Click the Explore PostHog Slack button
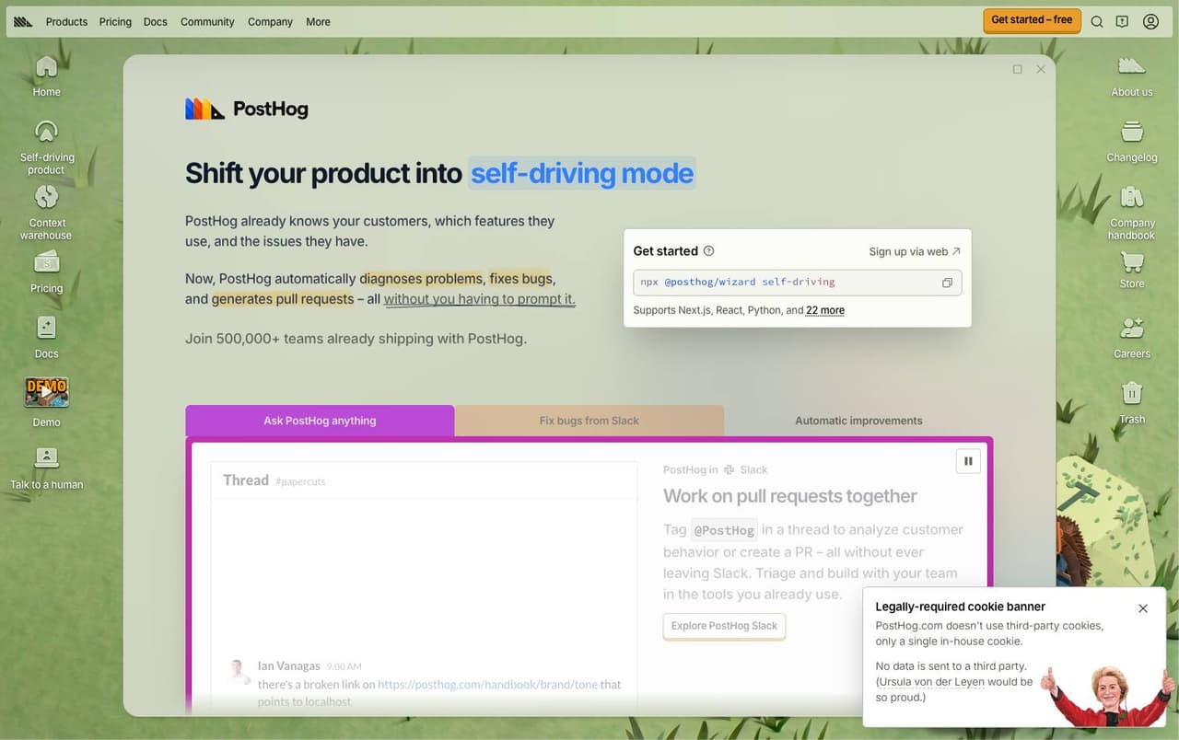This screenshot has height=740, width=1179. click(724, 626)
